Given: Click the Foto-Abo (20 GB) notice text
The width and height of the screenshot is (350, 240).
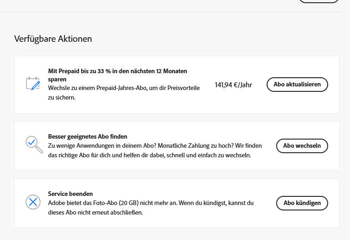Looking at the screenshot, I should click(x=150, y=203).
